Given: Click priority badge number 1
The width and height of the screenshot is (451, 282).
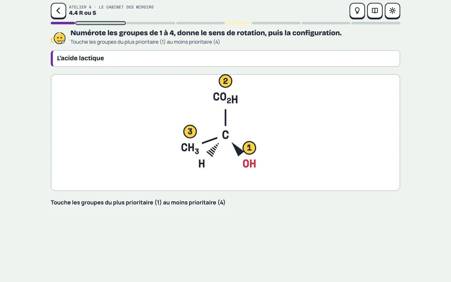Looking at the screenshot, I should click(249, 148).
